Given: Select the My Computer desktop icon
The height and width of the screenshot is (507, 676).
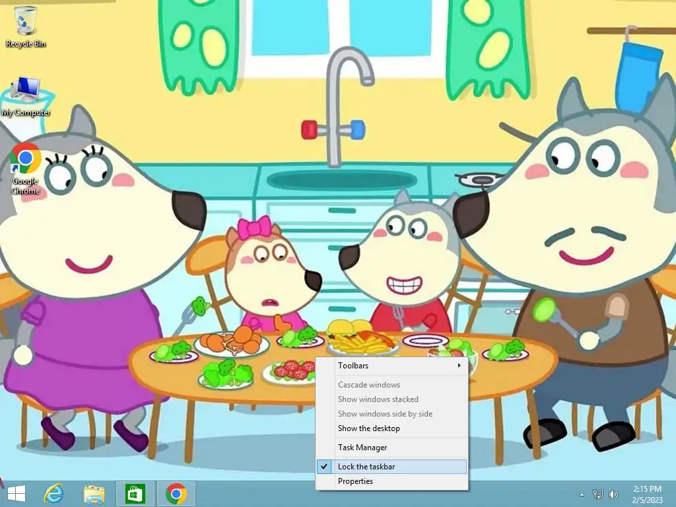Looking at the screenshot, I should [x=26, y=97].
